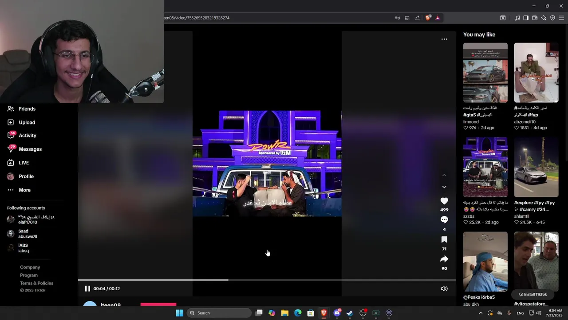This screenshot has height=320, width=568.
Task: Switch the ENG input language
Action: click(x=520, y=313)
